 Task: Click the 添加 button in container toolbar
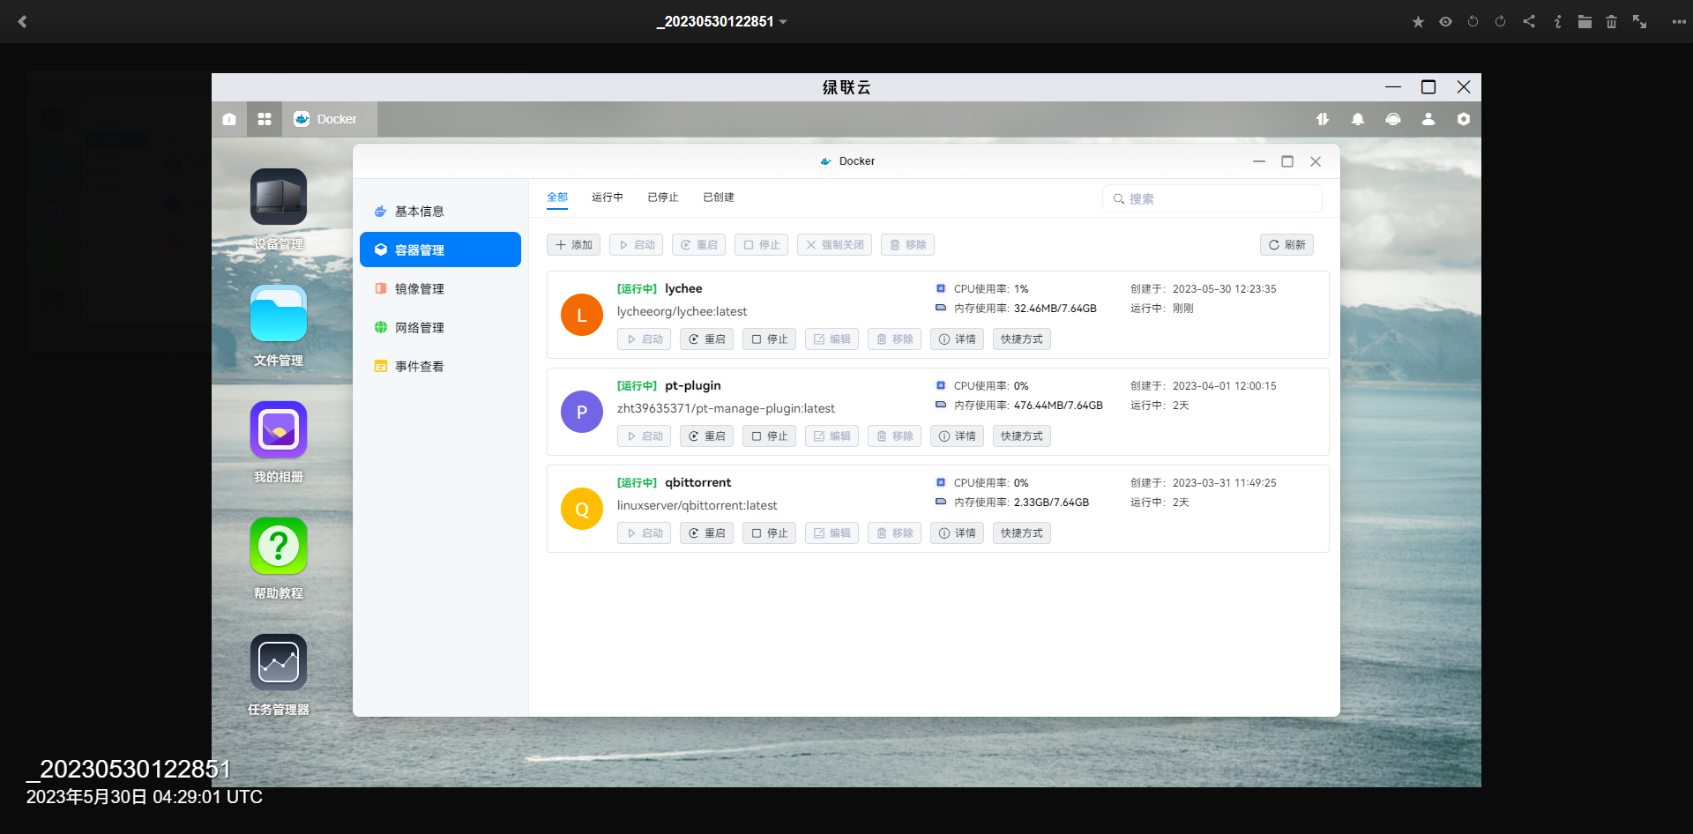[573, 245]
